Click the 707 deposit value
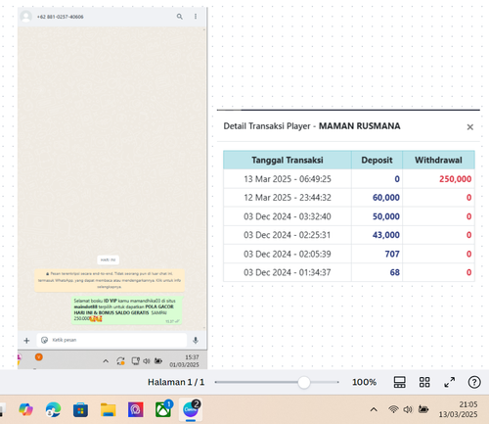Screen dimensions: 489x424 coord(392,254)
